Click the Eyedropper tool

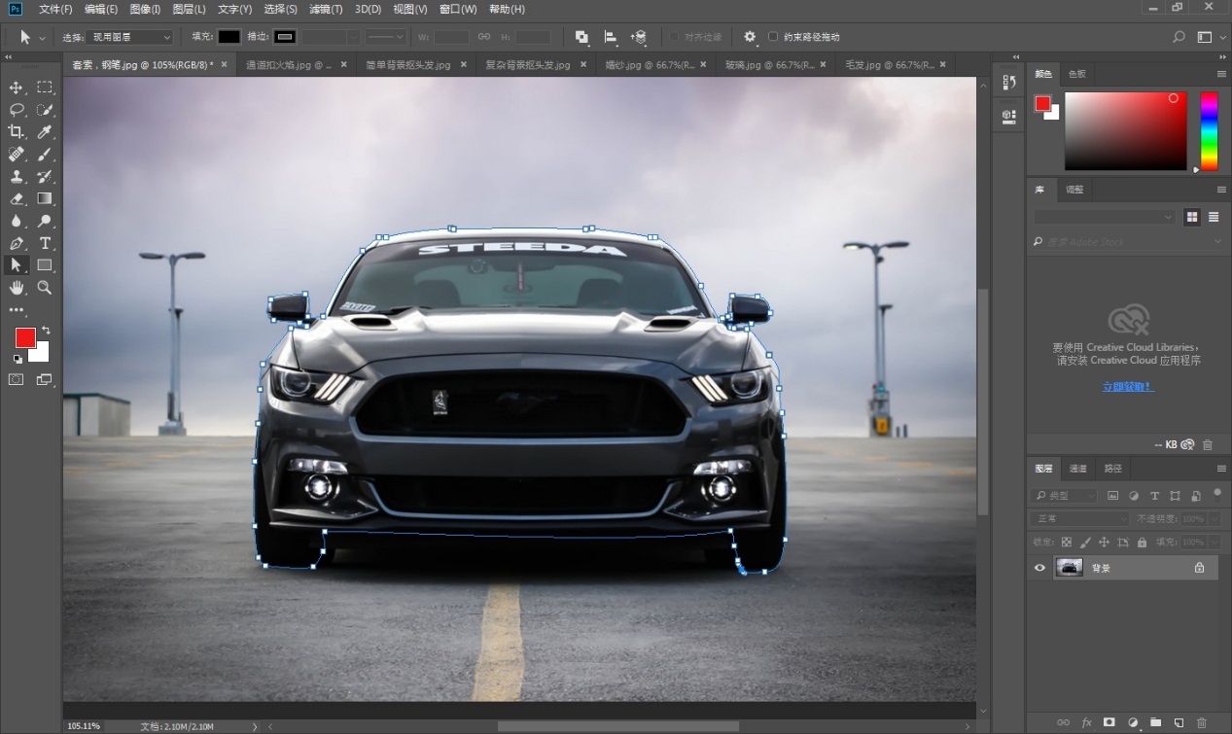(x=45, y=131)
